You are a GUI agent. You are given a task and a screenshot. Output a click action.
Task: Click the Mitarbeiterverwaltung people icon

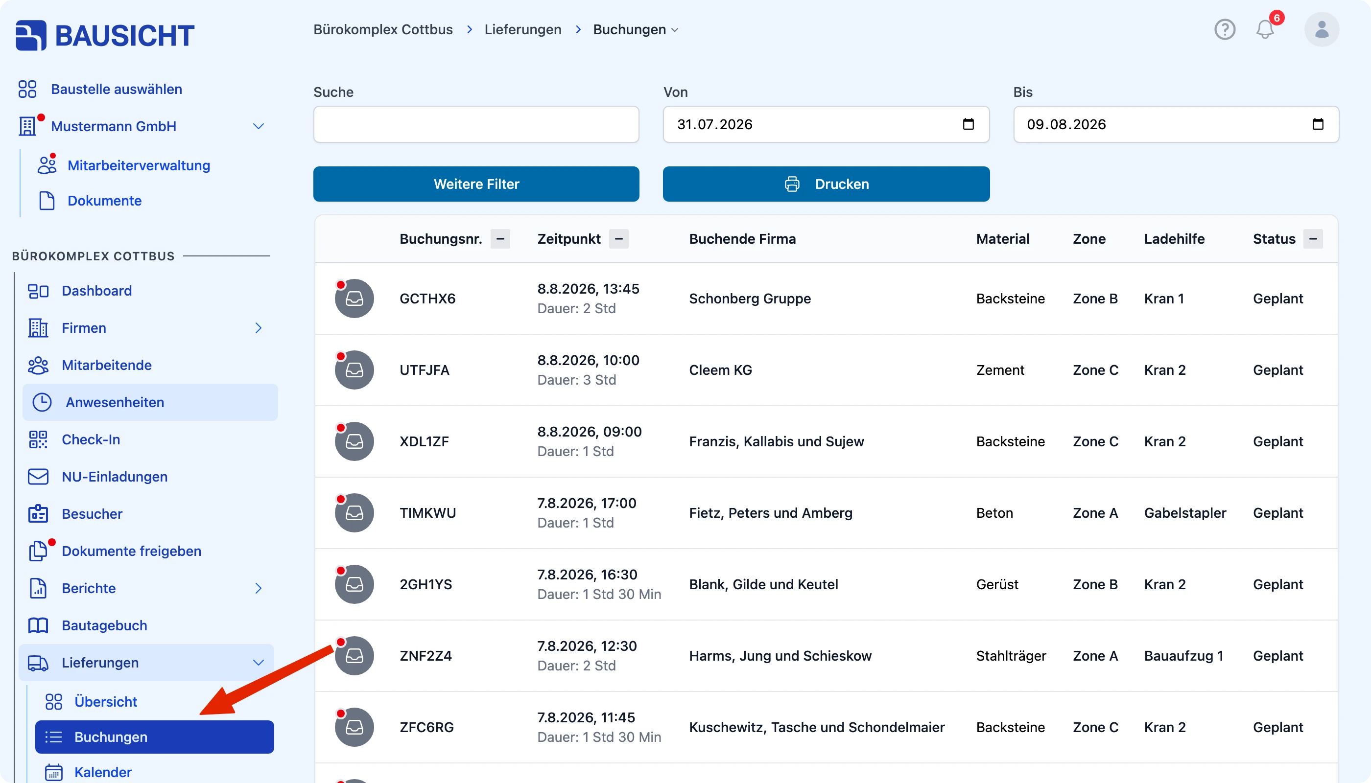coord(47,165)
